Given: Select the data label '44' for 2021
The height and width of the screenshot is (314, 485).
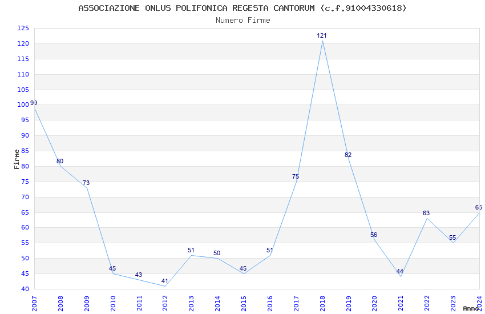Looking at the screenshot, I should [400, 272].
